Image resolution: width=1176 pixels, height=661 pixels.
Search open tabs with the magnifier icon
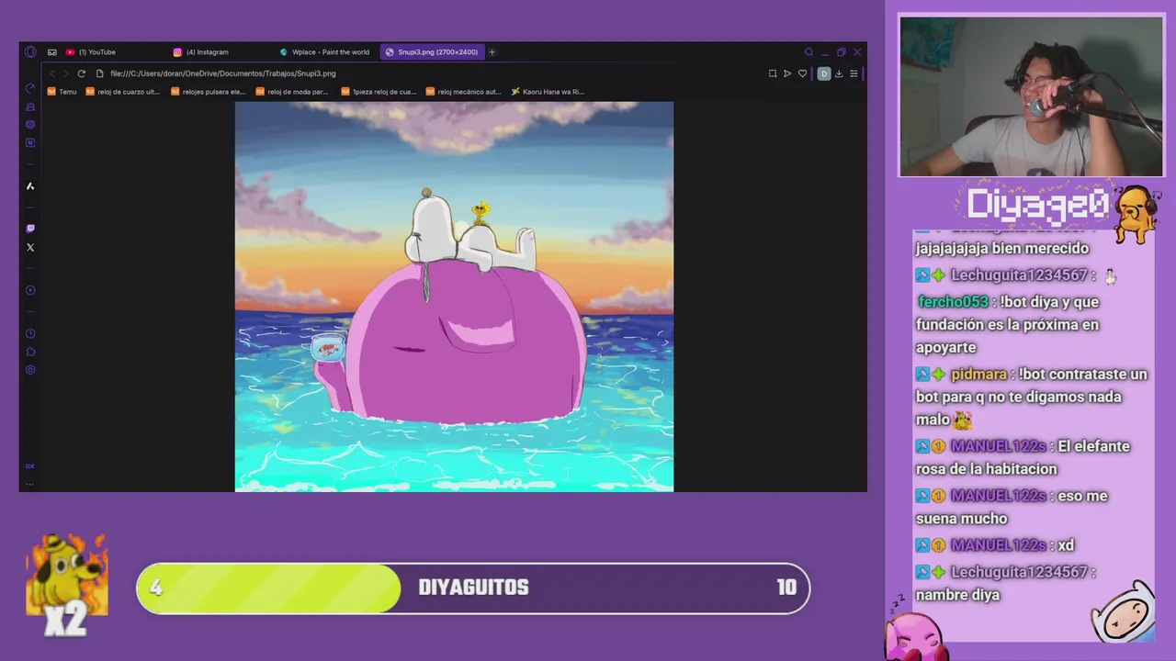coord(808,52)
